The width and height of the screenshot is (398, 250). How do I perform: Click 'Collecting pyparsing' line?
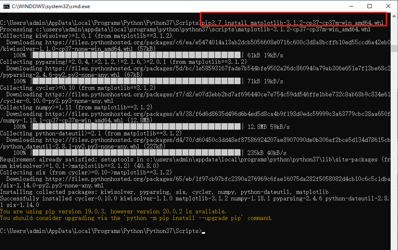[x=123, y=62]
